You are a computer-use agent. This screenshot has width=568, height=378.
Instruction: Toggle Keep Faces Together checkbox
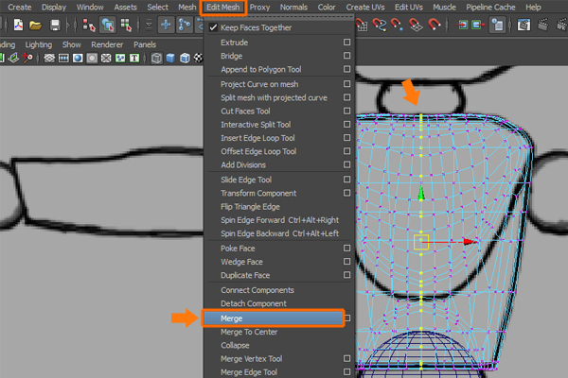pyautogui.click(x=214, y=27)
